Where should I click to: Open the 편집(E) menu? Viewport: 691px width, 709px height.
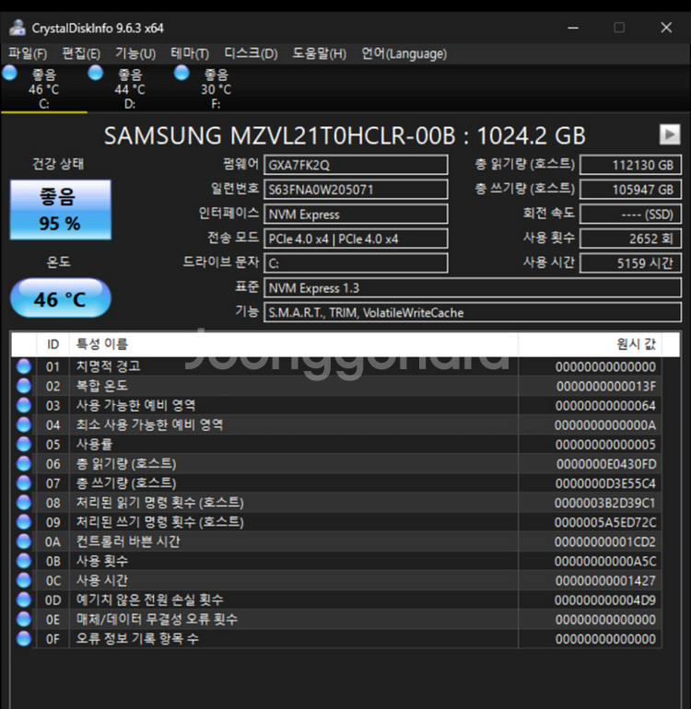tap(81, 53)
